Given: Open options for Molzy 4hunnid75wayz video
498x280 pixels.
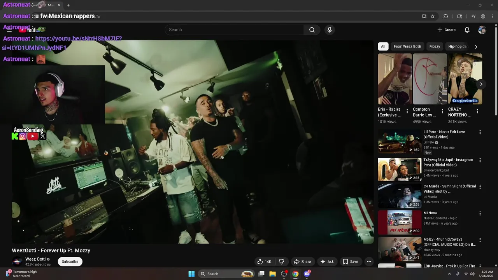Looking at the screenshot, I should click(x=480, y=240).
